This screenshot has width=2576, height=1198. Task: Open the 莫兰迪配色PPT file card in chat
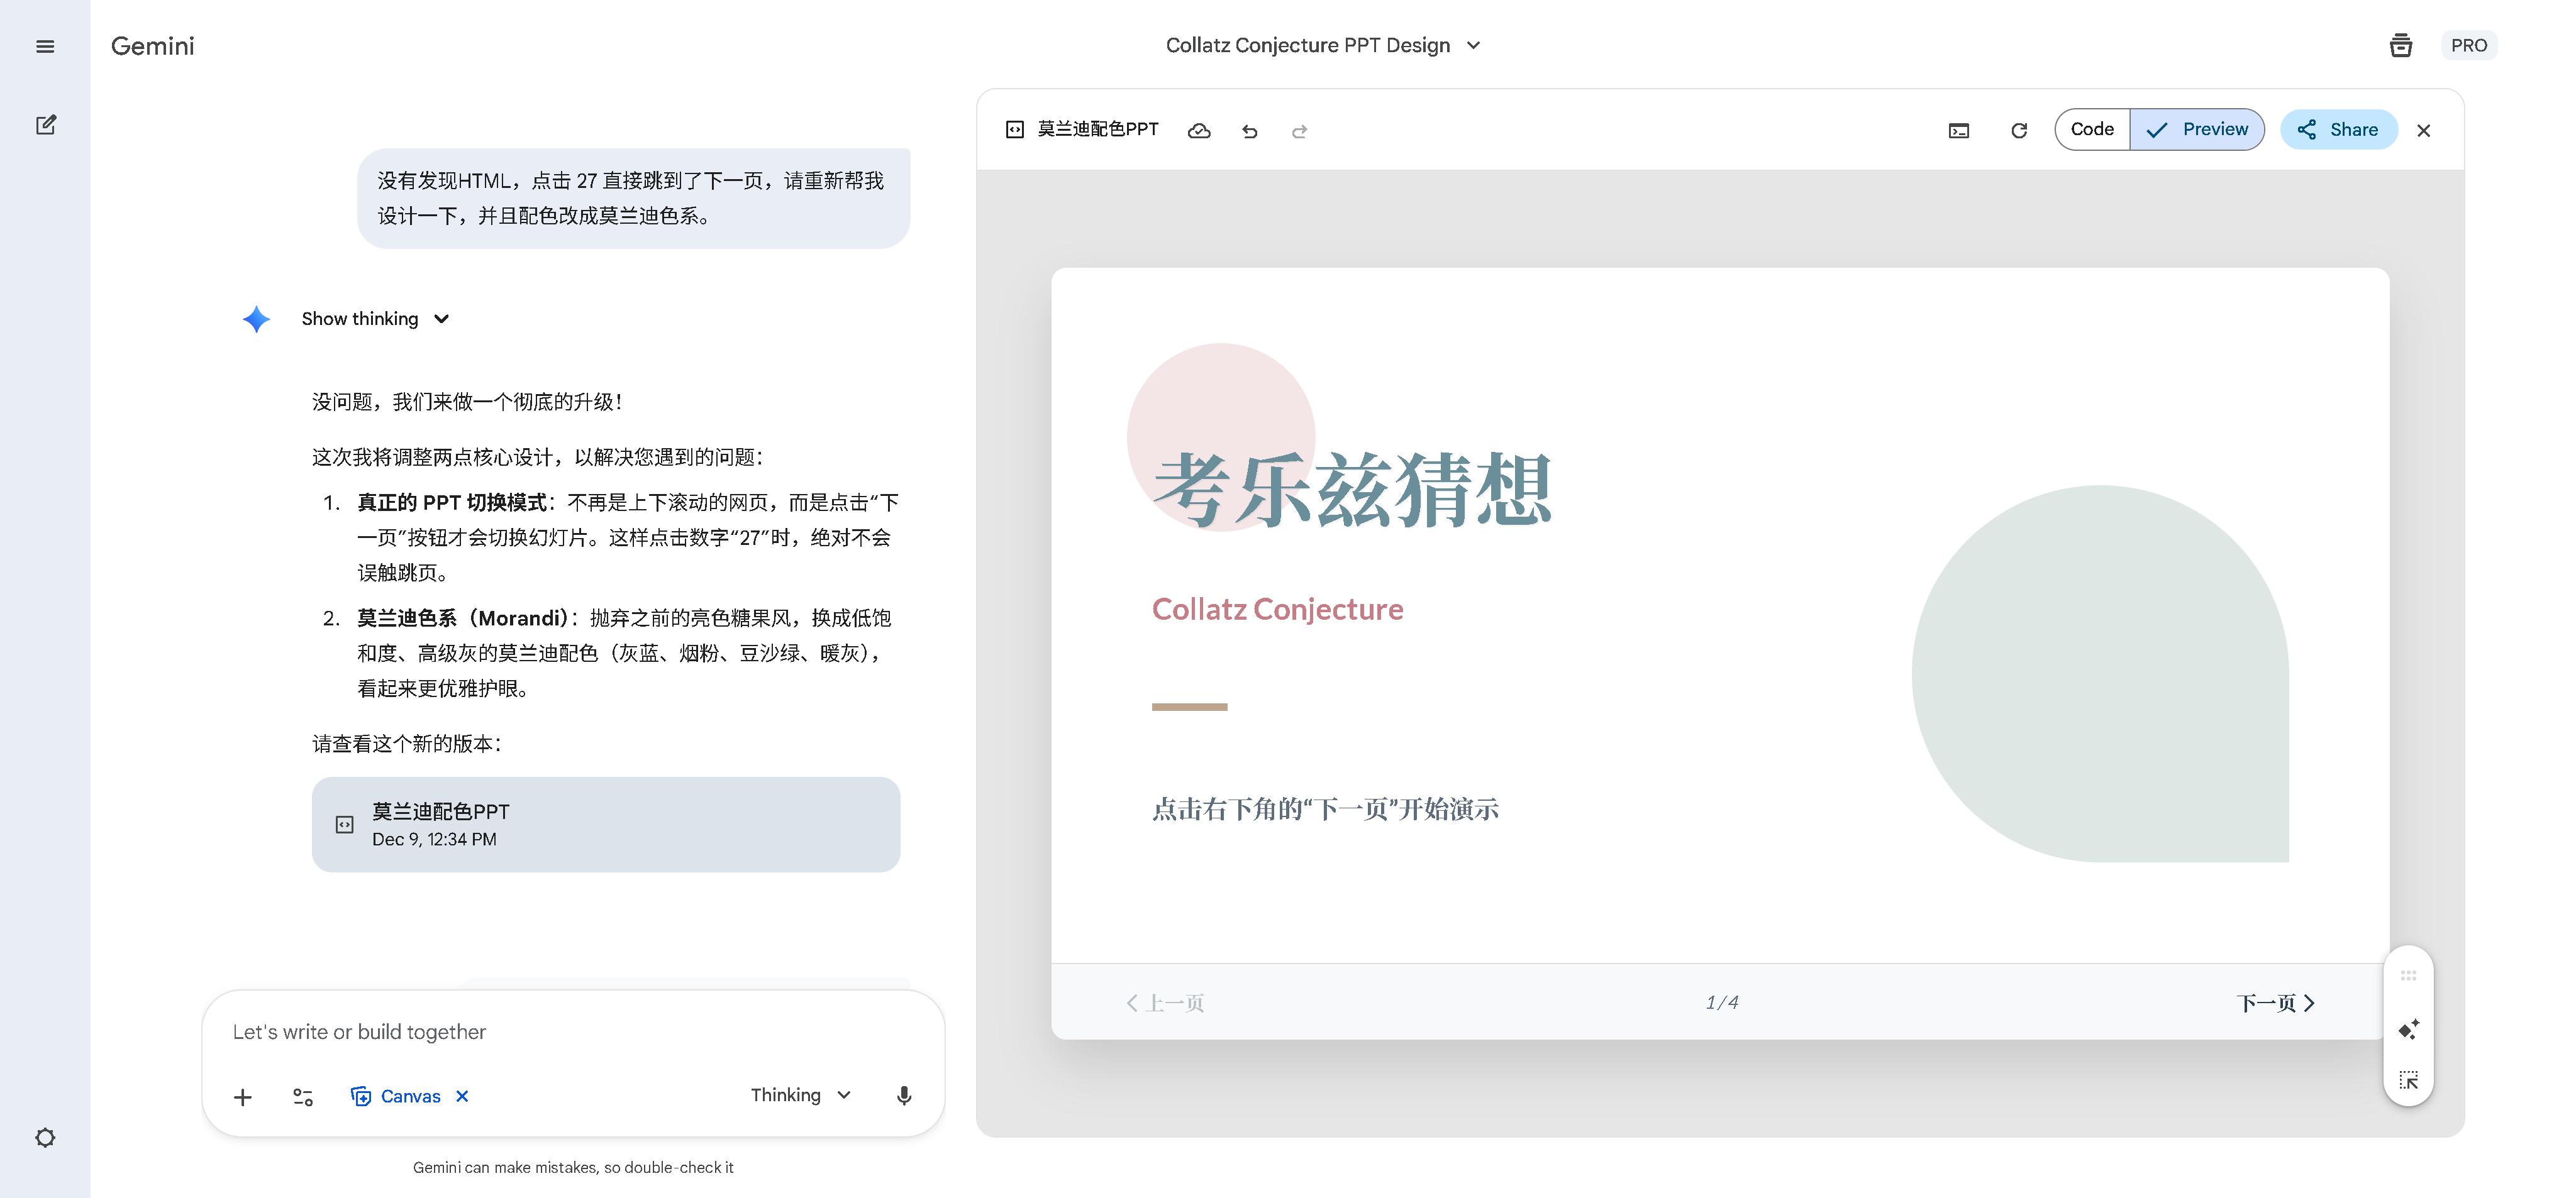point(605,824)
